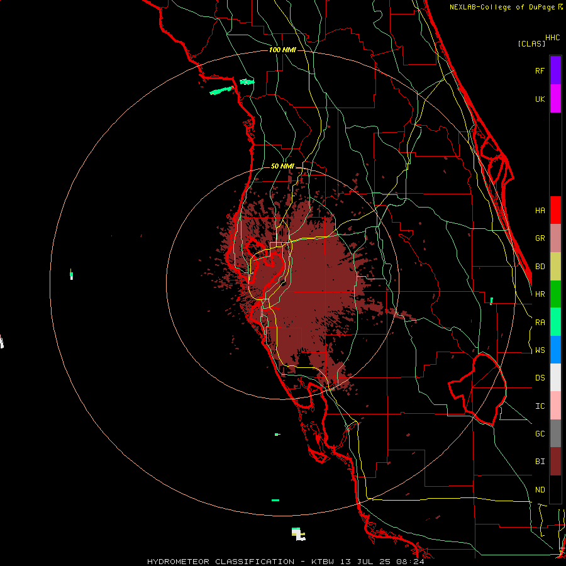The image size is (566, 566).
Task: Click the [CLAS] units label
Action: [531, 43]
